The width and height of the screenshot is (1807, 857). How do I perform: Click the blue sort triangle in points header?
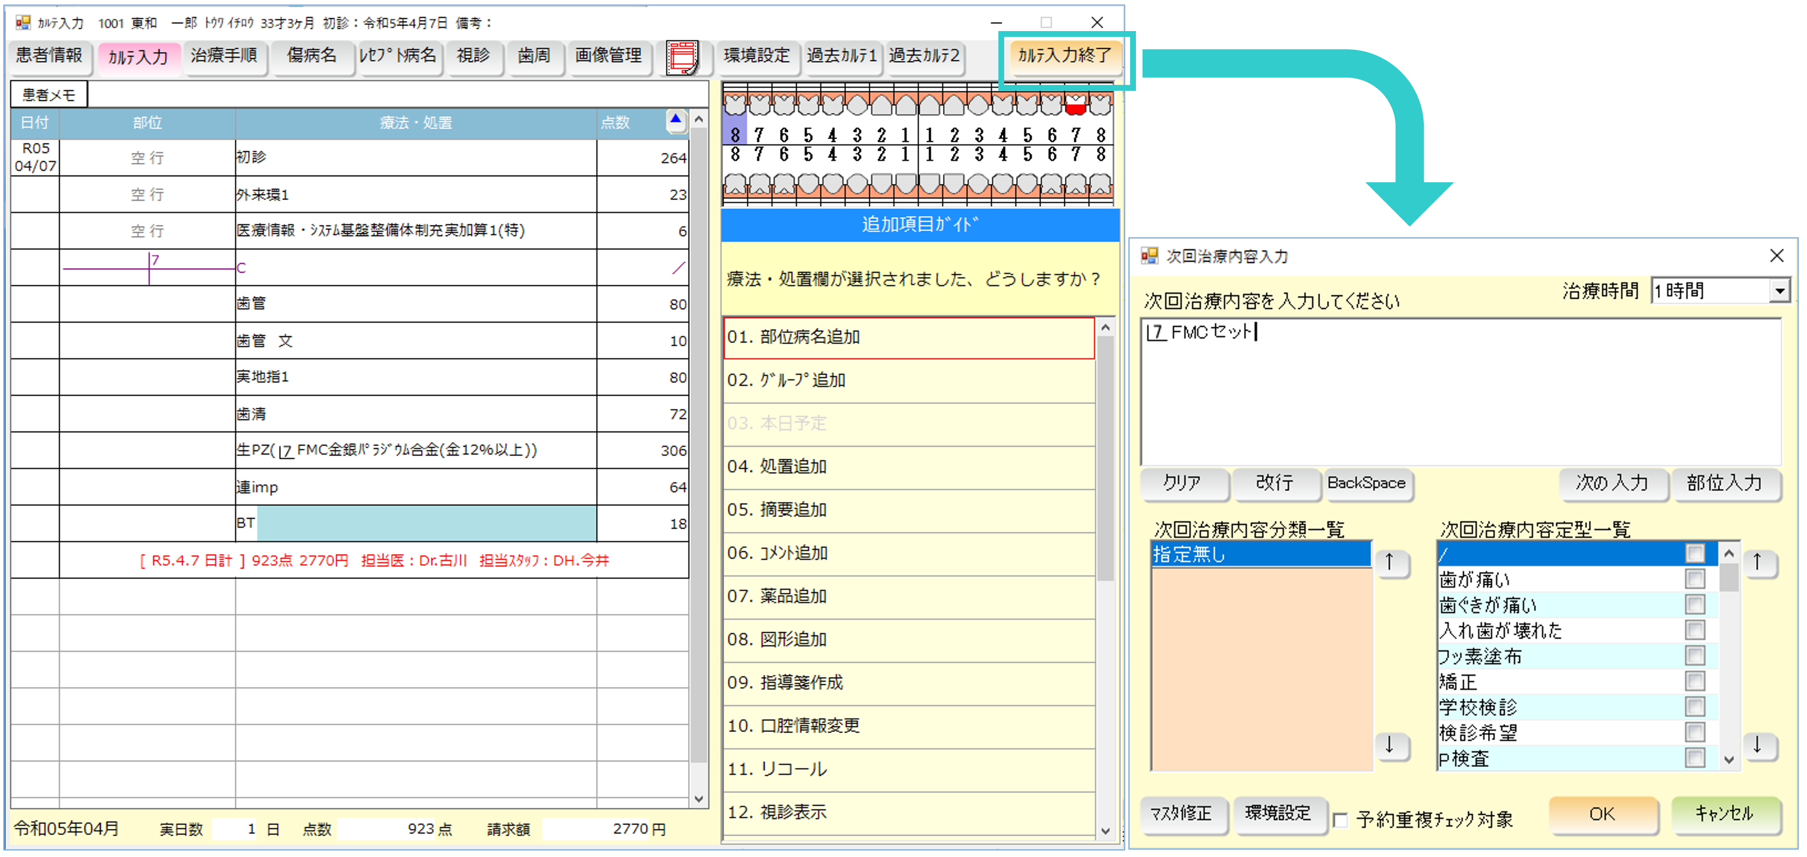(675, 120)
